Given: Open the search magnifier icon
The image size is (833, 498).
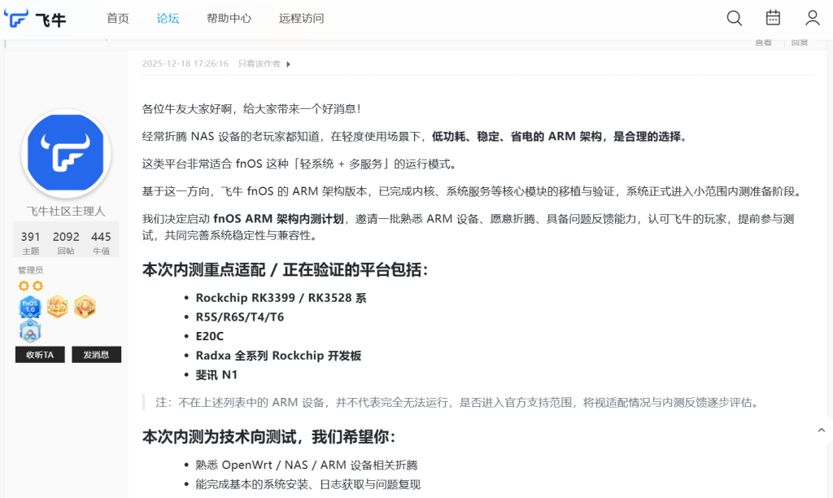Looking at the screenshot, I should coord(734,18).
